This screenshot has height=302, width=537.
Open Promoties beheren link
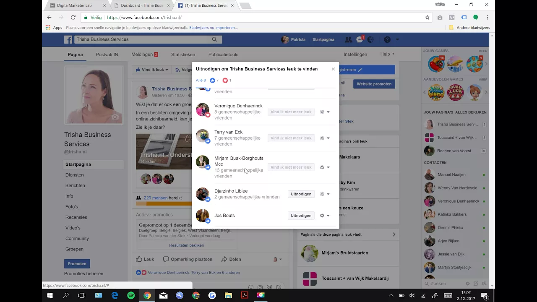pos(83,273)
